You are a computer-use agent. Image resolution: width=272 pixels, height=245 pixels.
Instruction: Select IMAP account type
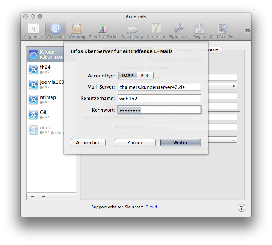click(127, 76)
